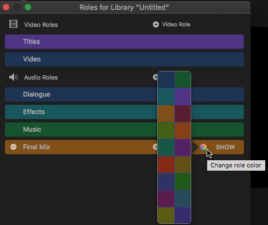
Task: Click the Video Role add button label
Action: 176,24
